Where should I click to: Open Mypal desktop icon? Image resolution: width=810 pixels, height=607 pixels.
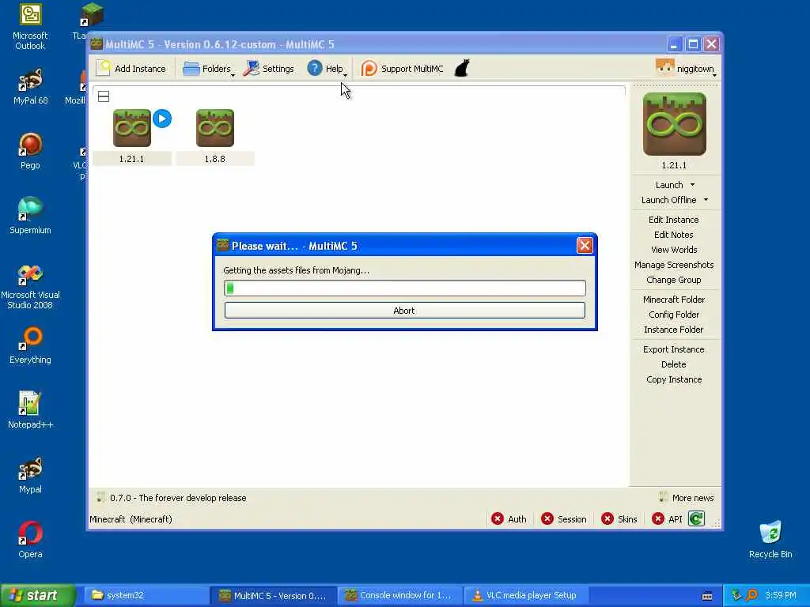(30, 475)
